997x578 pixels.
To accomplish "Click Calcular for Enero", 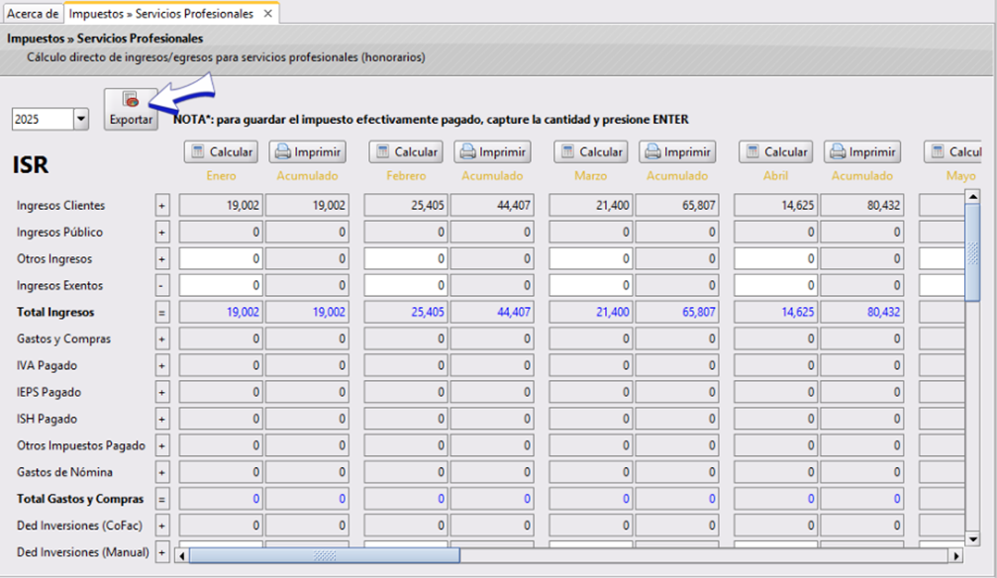I will tap(221, 152).
